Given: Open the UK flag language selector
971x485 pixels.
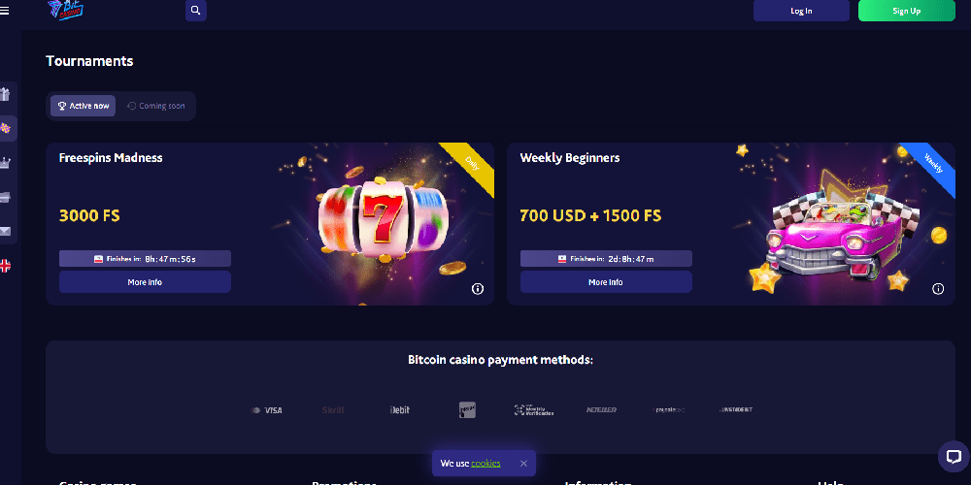Looking at the screenshot, I should [5, 266].
